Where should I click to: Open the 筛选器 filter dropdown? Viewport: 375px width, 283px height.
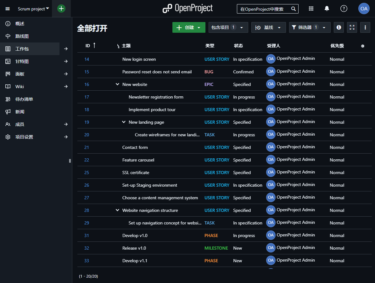point(310,27)
